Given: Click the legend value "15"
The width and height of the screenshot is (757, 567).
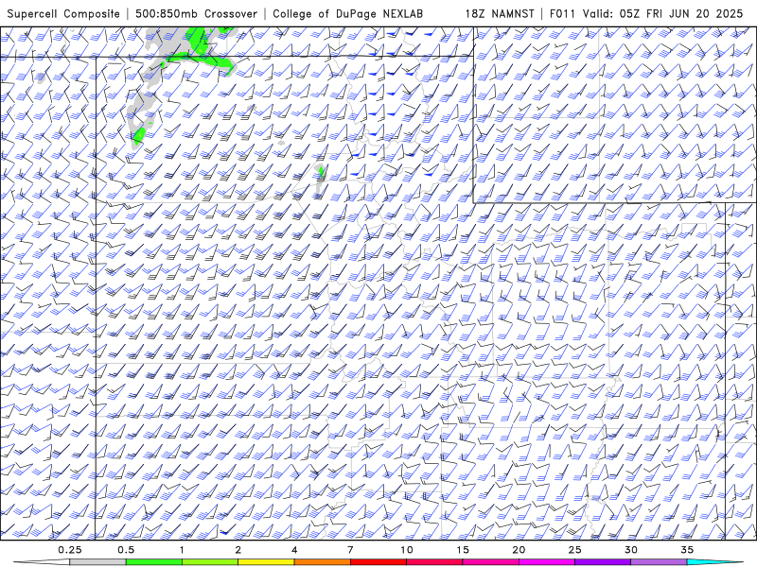Looking at the screenshot, I should 463,550.
